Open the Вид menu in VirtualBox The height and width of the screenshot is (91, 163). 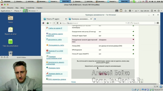click(x=17, y=8)
